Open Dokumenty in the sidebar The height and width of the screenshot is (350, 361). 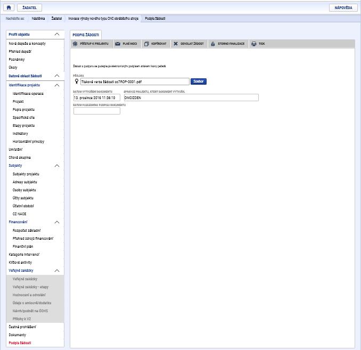coord(17,335)
